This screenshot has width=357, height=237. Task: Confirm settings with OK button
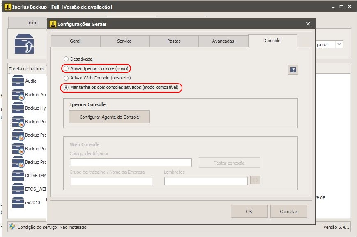[x=249, y=211]
